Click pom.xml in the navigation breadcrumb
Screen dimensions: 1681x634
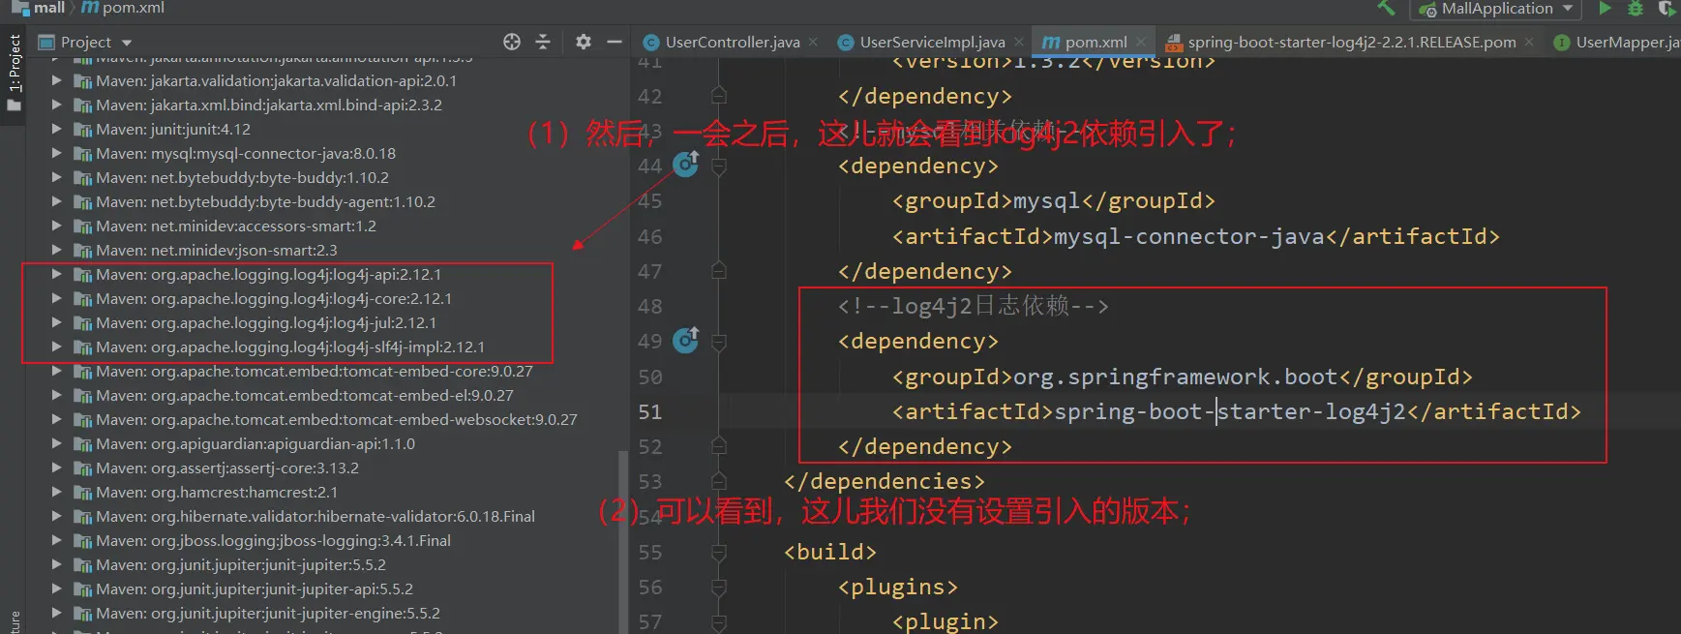coord(134,8)
